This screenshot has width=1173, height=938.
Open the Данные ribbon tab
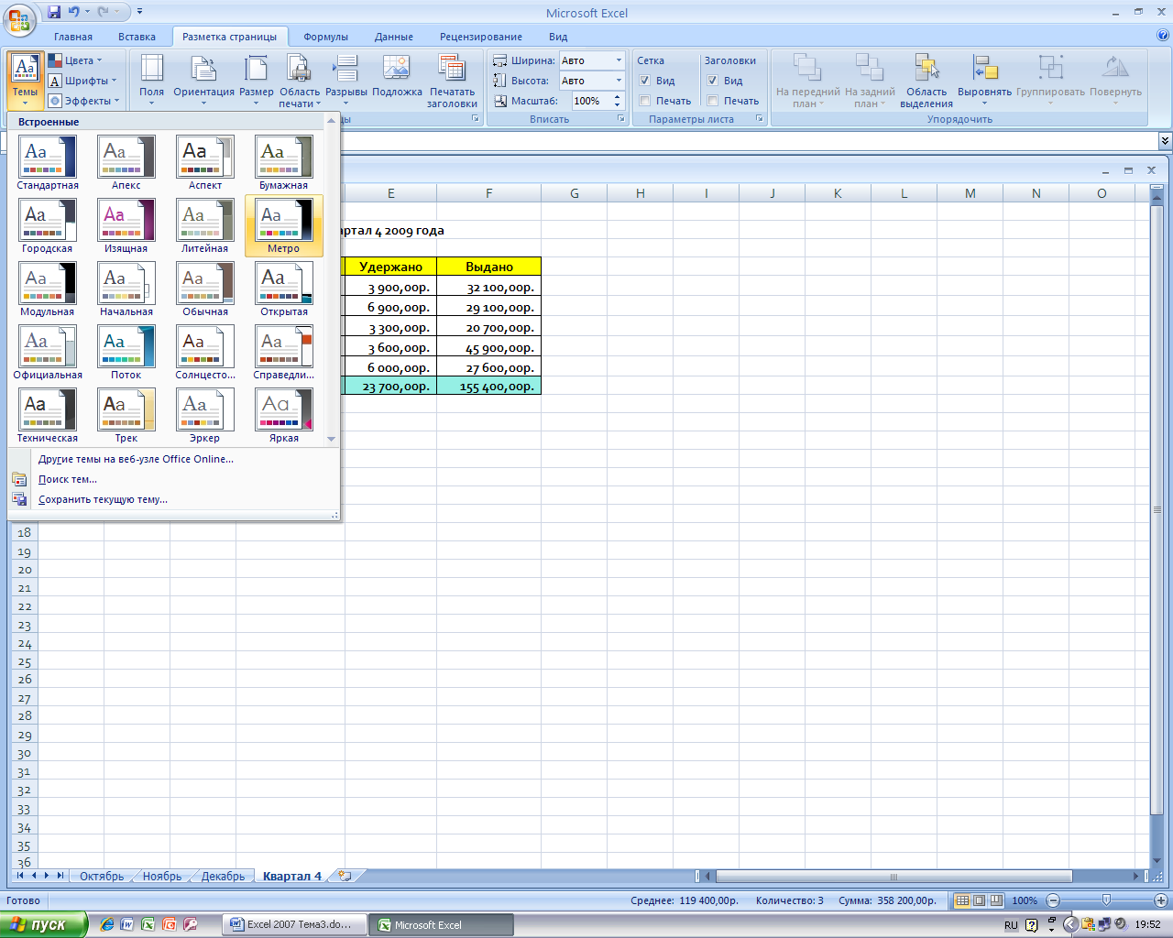394,37
